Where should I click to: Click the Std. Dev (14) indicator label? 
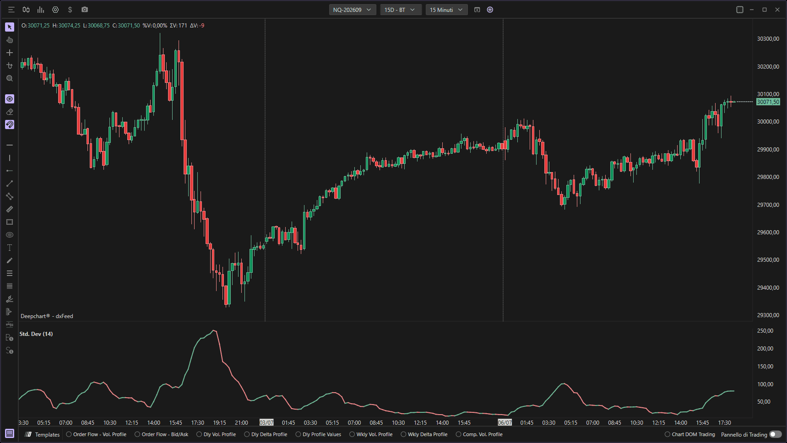[x=36, y=334]
